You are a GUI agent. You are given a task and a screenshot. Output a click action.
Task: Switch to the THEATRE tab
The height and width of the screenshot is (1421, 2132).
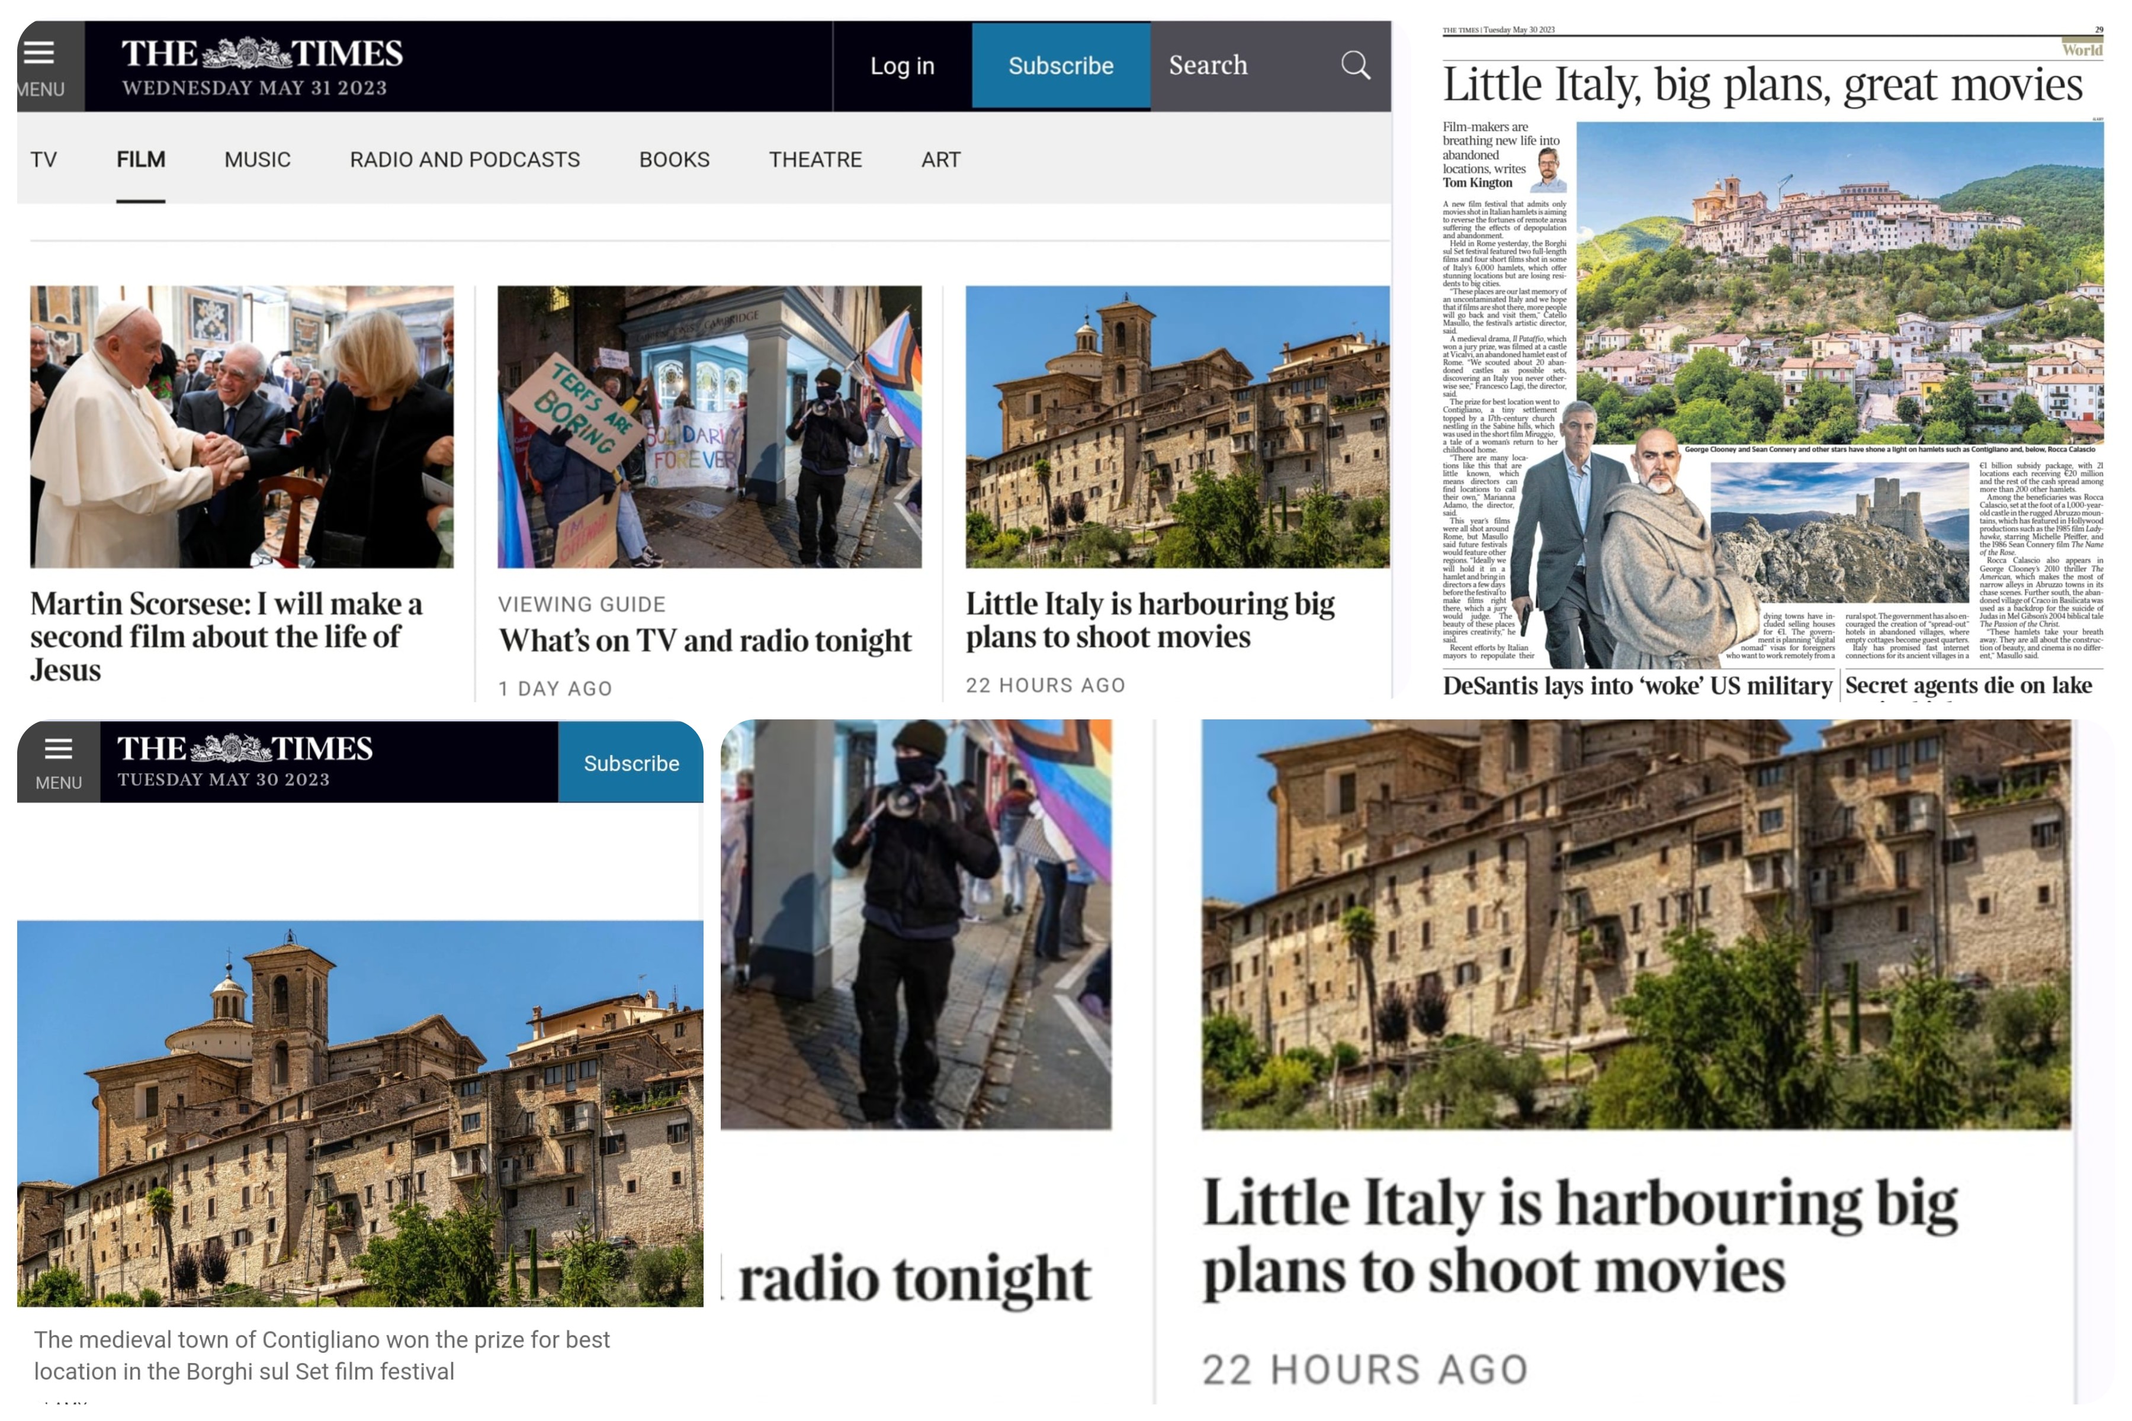[x=815, y=159]
